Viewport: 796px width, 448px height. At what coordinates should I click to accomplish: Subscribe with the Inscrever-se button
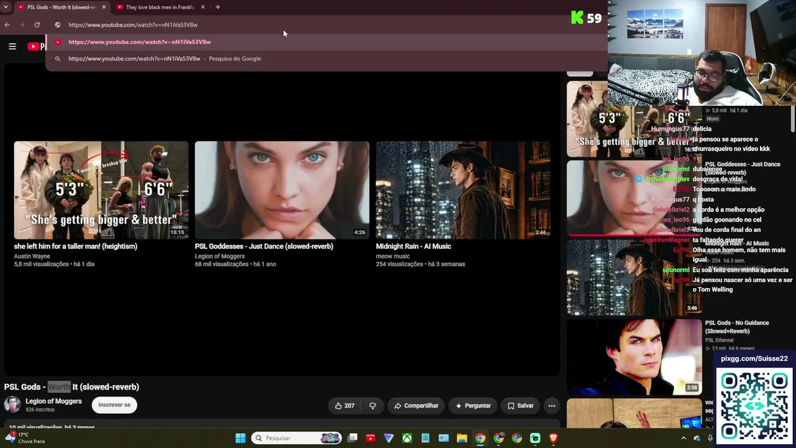coord(114,405)
